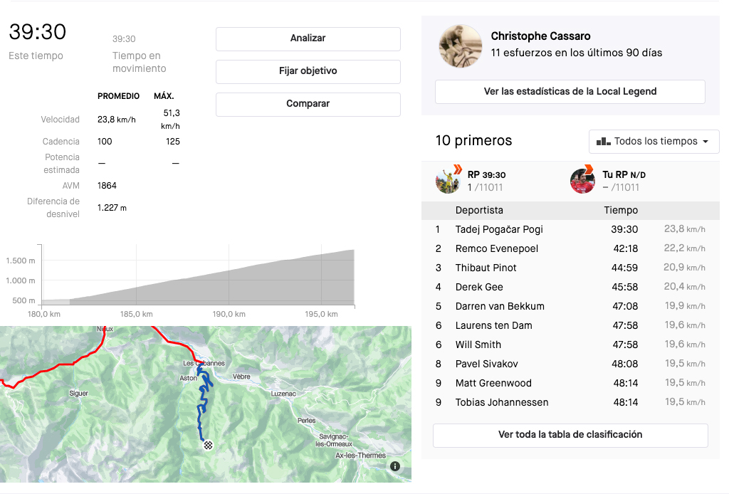The width and height of the screenshot is (729, 494).
Task: Open Remco Evenepoel's athlete profile
Action: click(x=496, y=248)
